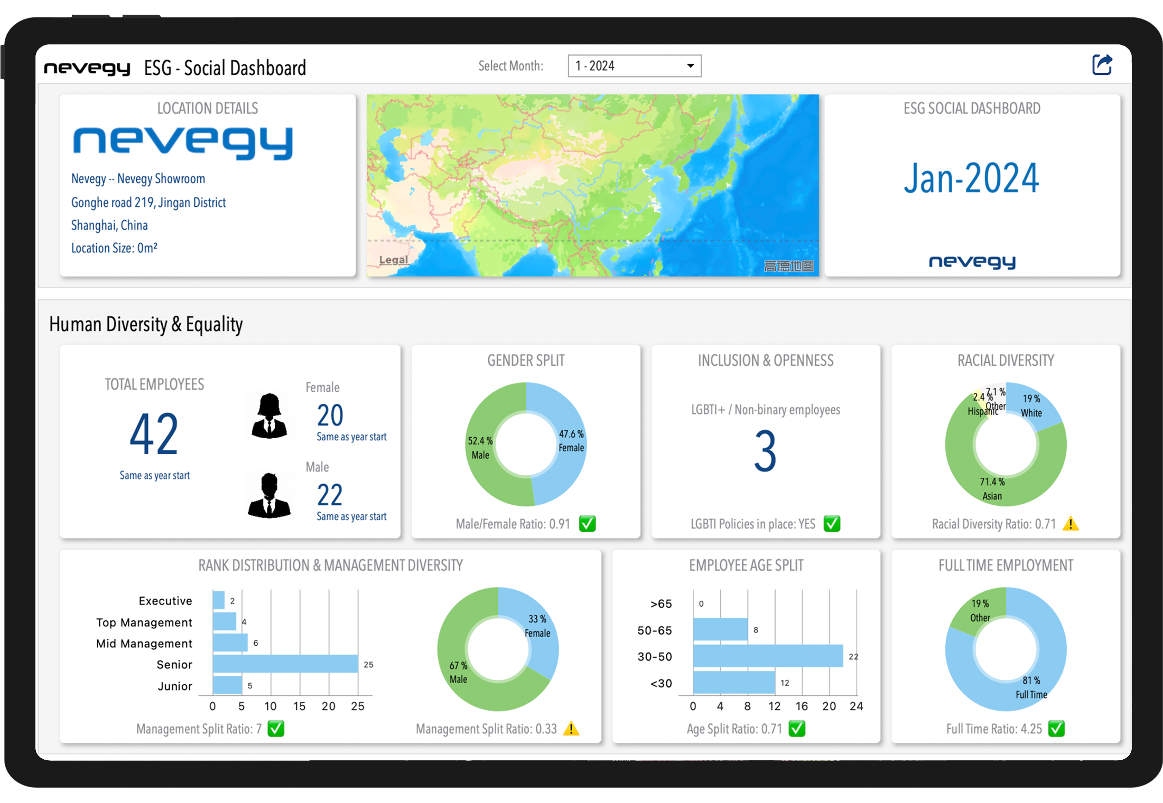The width and height of the screenshot is (1163, 803).
Task: Click the total employees value 42
Action: coord(154,434)
